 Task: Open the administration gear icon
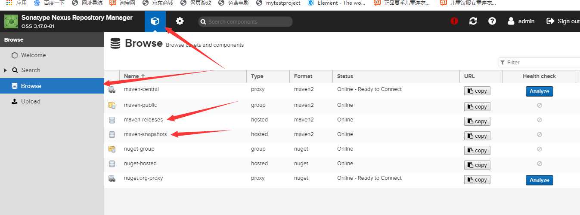click(x=180, y=21)
